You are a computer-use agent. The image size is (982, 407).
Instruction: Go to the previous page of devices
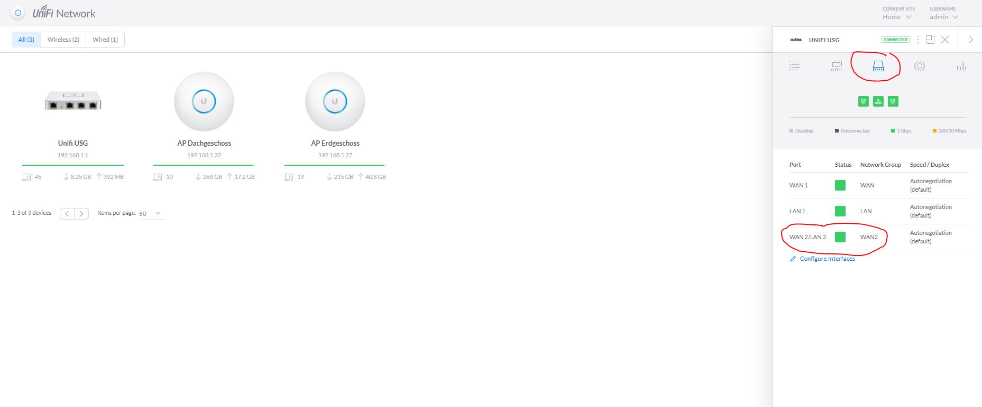click(x=67, y=214)
